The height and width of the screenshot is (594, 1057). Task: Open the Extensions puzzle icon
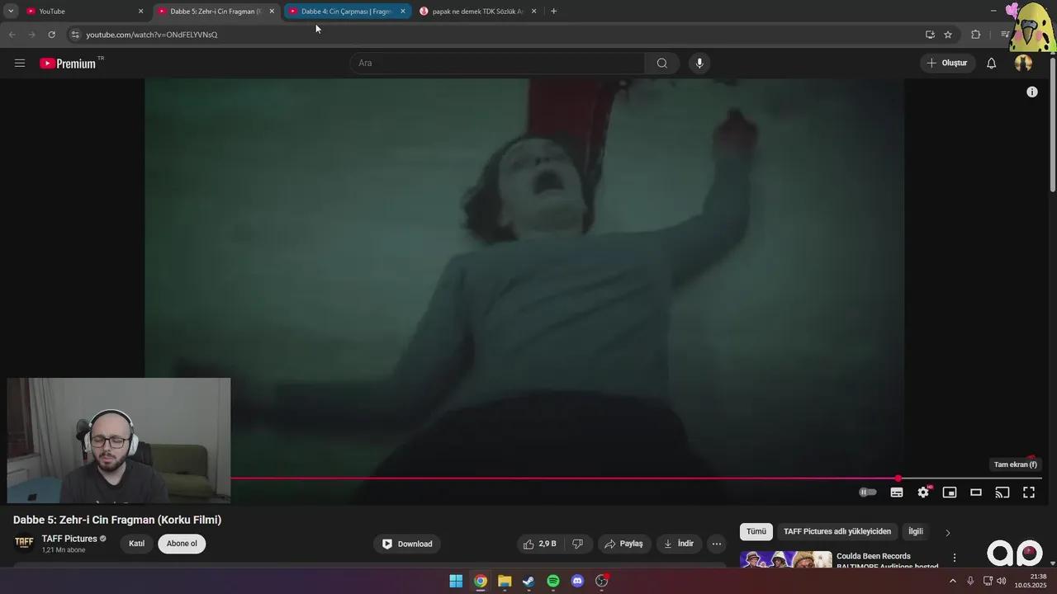(976, 35)
